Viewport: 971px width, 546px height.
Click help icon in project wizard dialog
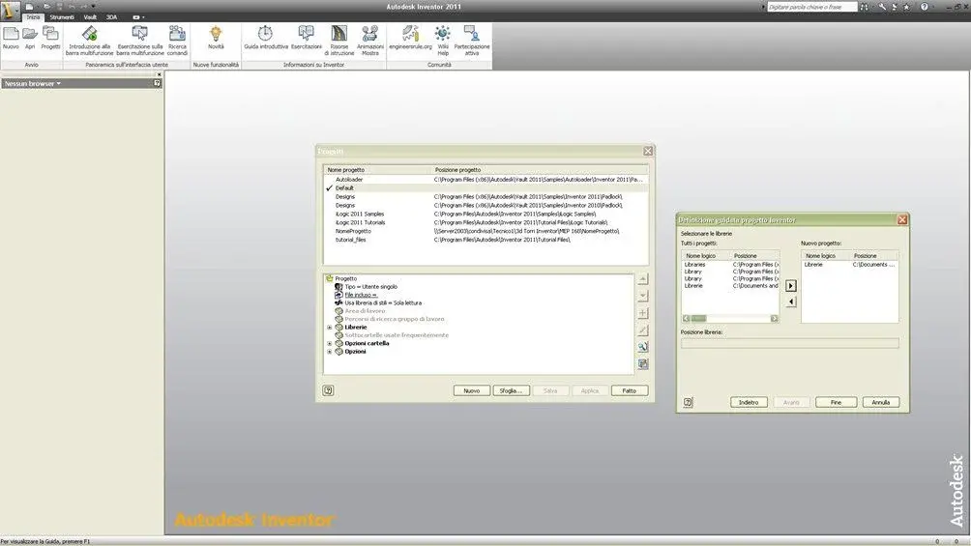click(x=688, y=402)
